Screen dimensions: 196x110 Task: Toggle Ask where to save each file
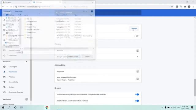coord(137,36)
